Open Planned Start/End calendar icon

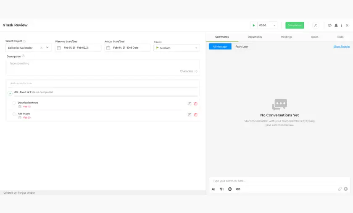(59, 48)
